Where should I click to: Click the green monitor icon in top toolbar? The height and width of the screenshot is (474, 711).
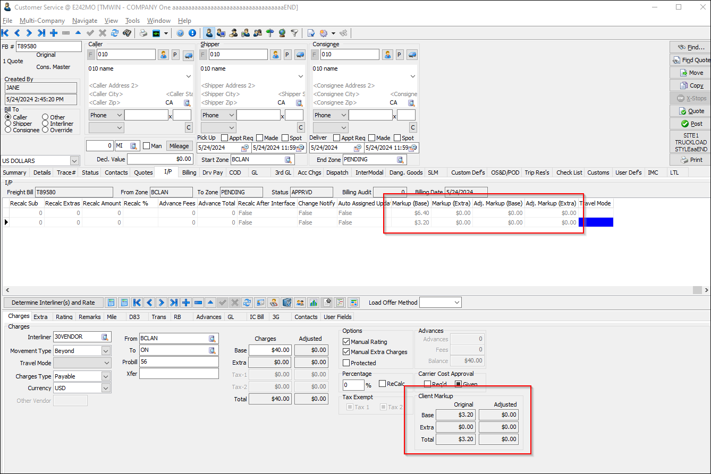point(156,33)
